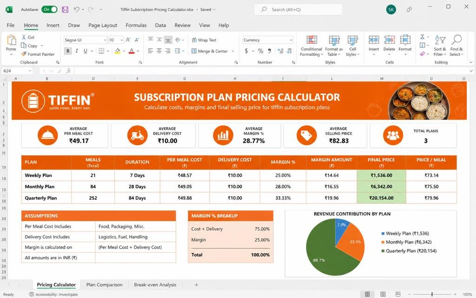Open the font name Segoe UI dropdown
Screen dimensions: 476x298
[105, 40]
